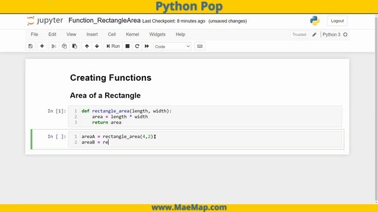Open the Help menu

(180, 34)
